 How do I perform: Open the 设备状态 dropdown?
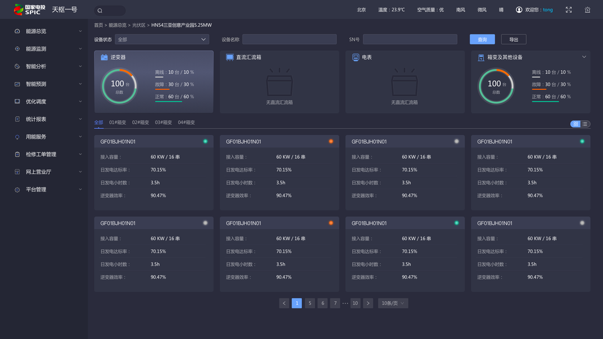point(162,39)
